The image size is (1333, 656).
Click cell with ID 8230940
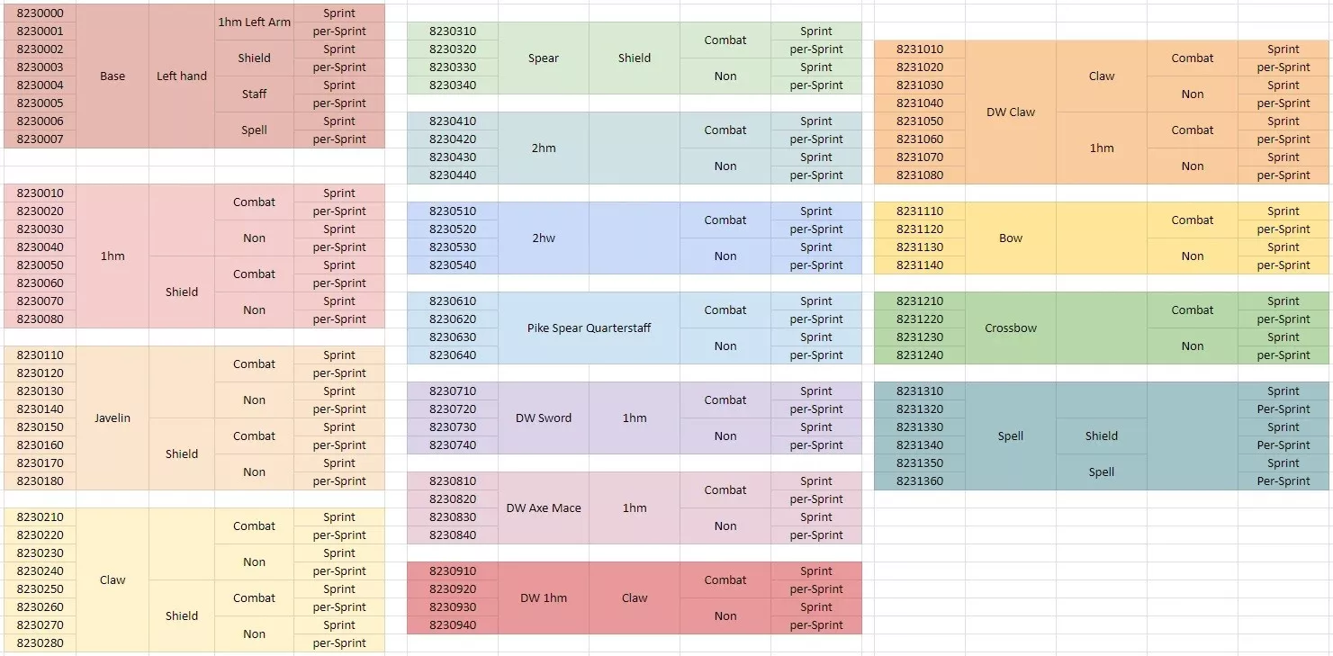453,625
